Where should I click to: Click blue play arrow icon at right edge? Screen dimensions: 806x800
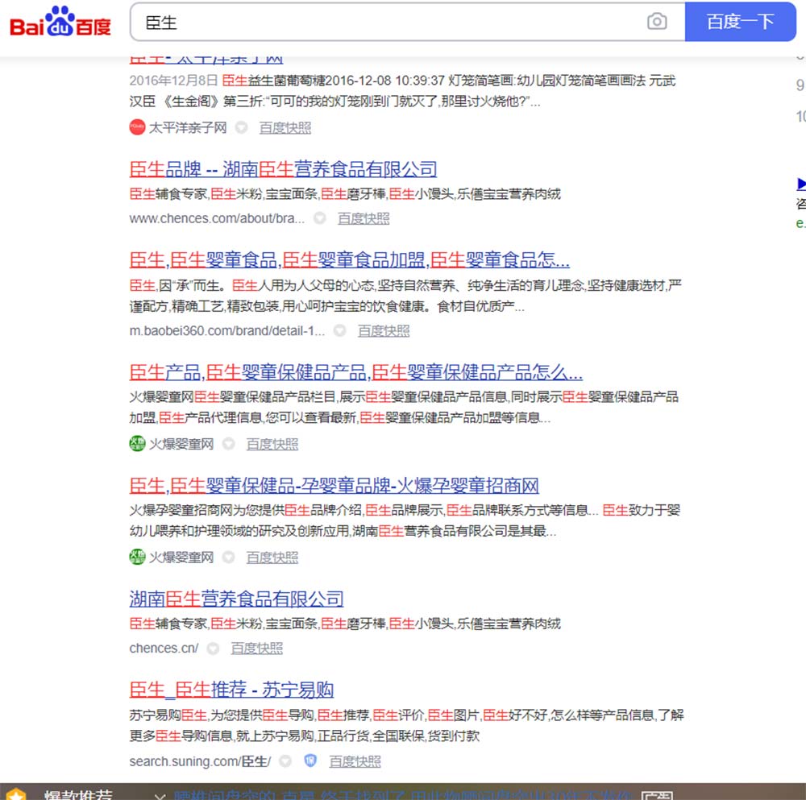pos(801,184)
